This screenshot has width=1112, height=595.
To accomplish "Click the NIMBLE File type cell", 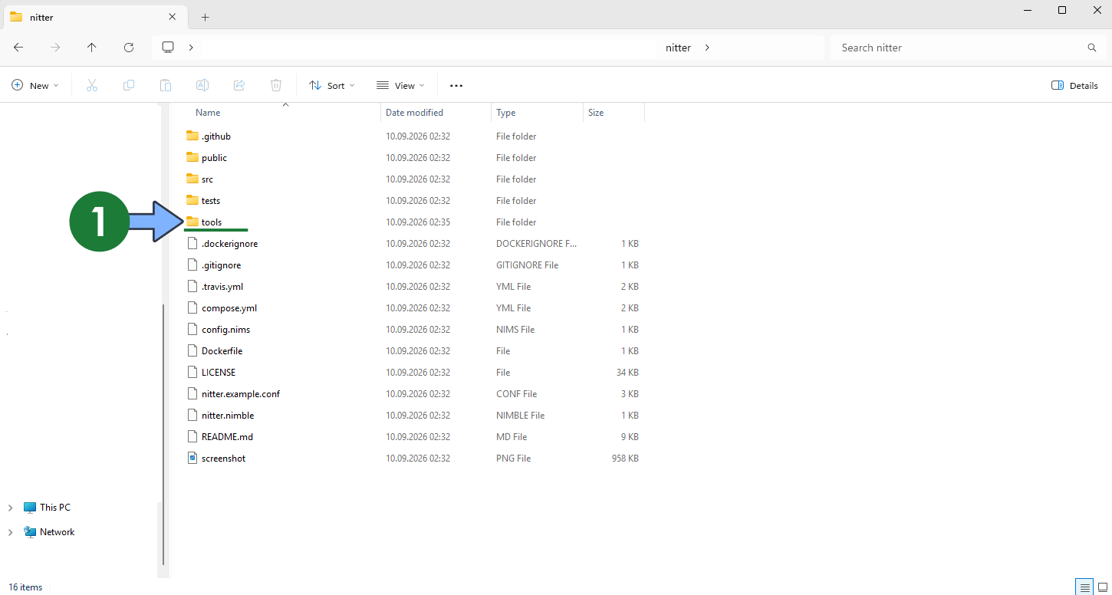I will (520, 415).
